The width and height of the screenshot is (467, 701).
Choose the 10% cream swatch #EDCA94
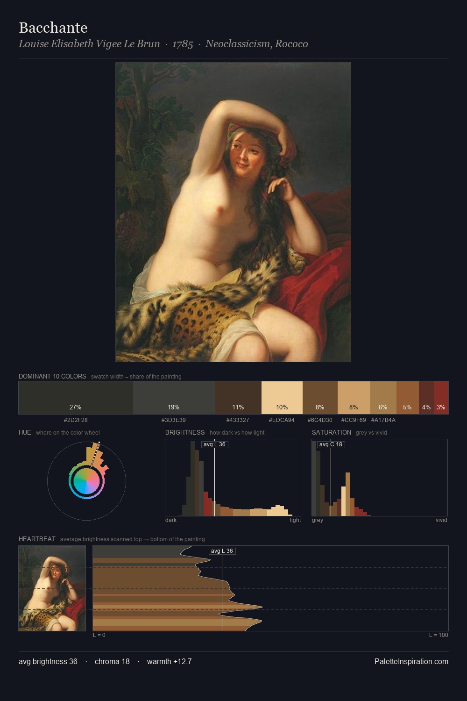pos(282,398)
